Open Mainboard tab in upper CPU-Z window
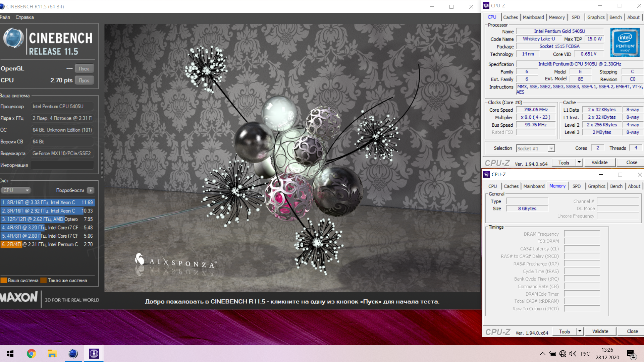 pyautogui.click(x=533, y=17)
